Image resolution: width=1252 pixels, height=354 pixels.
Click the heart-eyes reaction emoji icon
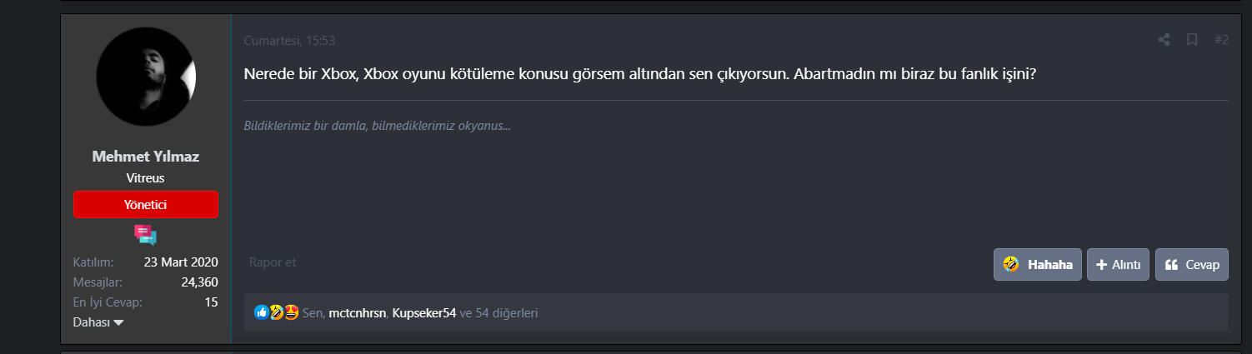292,312
